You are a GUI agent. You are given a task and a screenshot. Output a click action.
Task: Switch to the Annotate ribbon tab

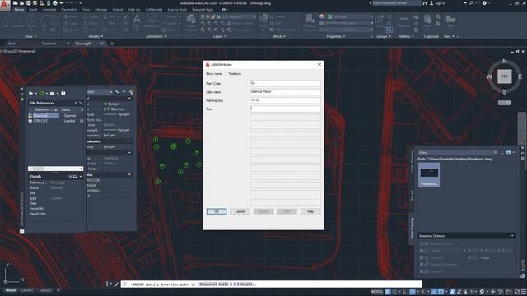tap(49, 10)
